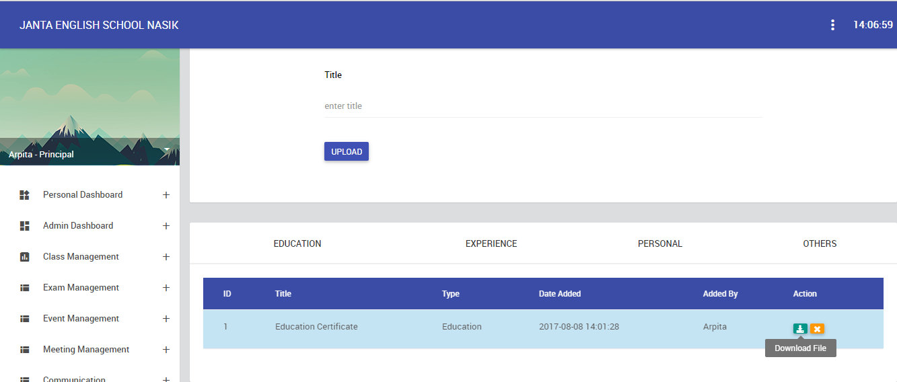
Task: Expand Personal Dashboard with plus sign
Action: pos(166,195)
